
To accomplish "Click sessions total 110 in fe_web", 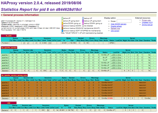I will coord(50,43).
